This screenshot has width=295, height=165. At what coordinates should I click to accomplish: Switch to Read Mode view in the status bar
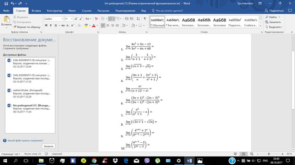pos(235,154)
